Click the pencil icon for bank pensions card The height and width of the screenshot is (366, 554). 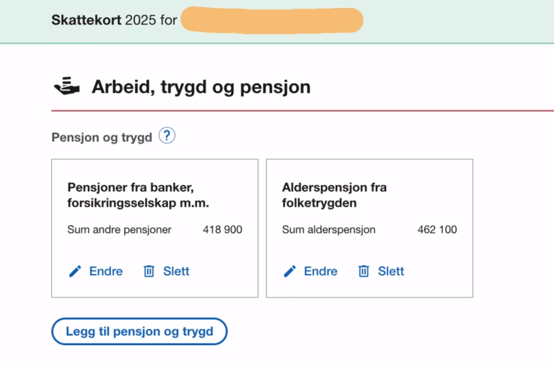[x=75, y=272]
